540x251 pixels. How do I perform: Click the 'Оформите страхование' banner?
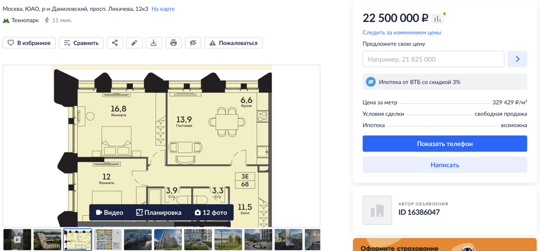pyautogui.click(x=445, y=245)
